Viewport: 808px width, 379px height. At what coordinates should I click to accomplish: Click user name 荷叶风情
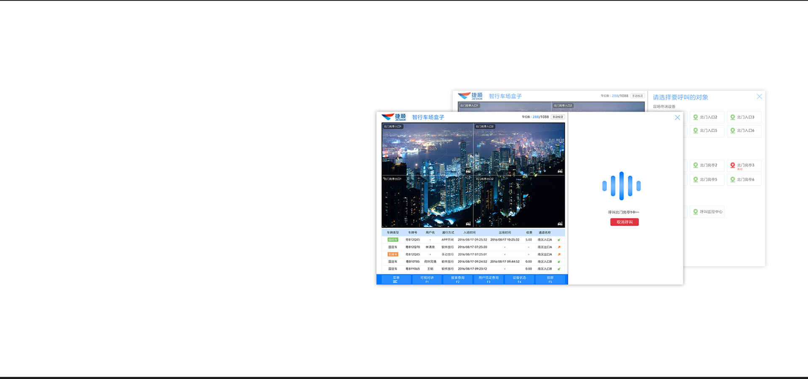(x=430, y=262)
